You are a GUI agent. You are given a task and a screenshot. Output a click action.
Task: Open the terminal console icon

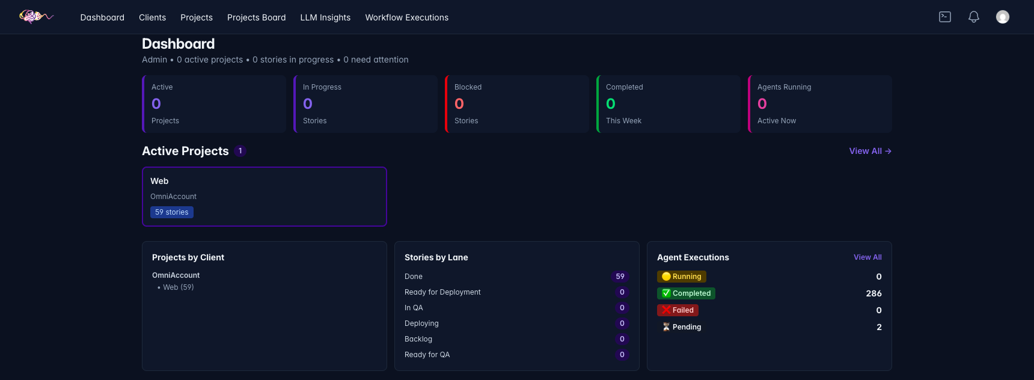(x=945, y=17)
